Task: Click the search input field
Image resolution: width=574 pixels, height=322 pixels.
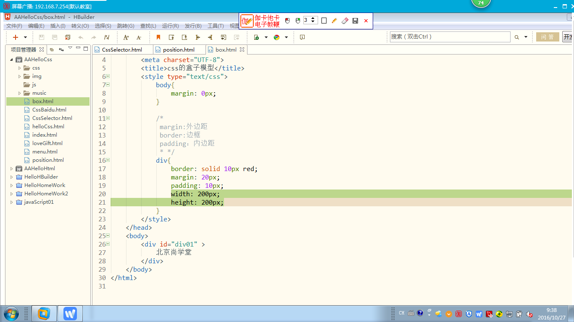Action: pos(450,37)
